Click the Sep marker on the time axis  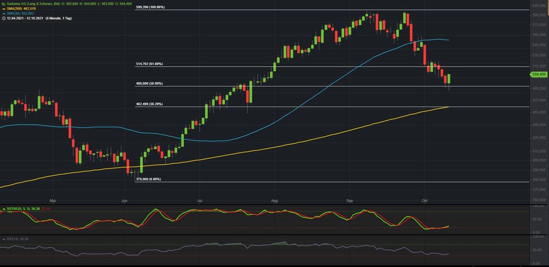351,201
